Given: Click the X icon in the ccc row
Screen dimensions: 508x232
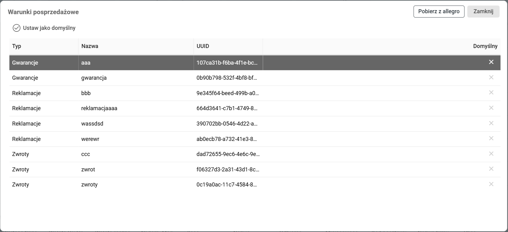Looking at the screenshot, I should click(491, 154).
